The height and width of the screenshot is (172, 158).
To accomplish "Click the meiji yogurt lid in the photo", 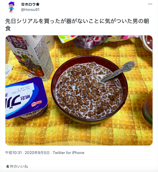I will [x=26, y=97].
